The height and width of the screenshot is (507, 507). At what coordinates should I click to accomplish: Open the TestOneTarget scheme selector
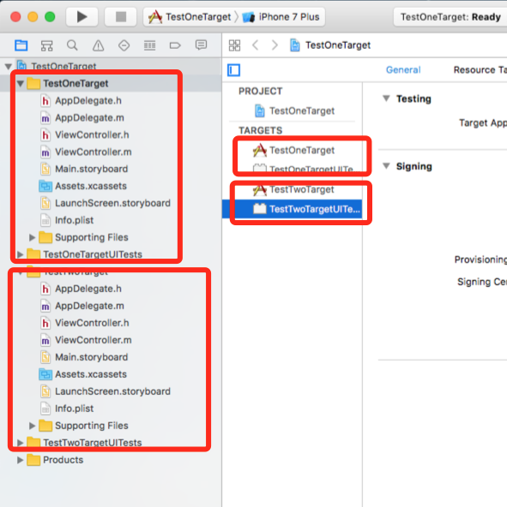(190, 17)
